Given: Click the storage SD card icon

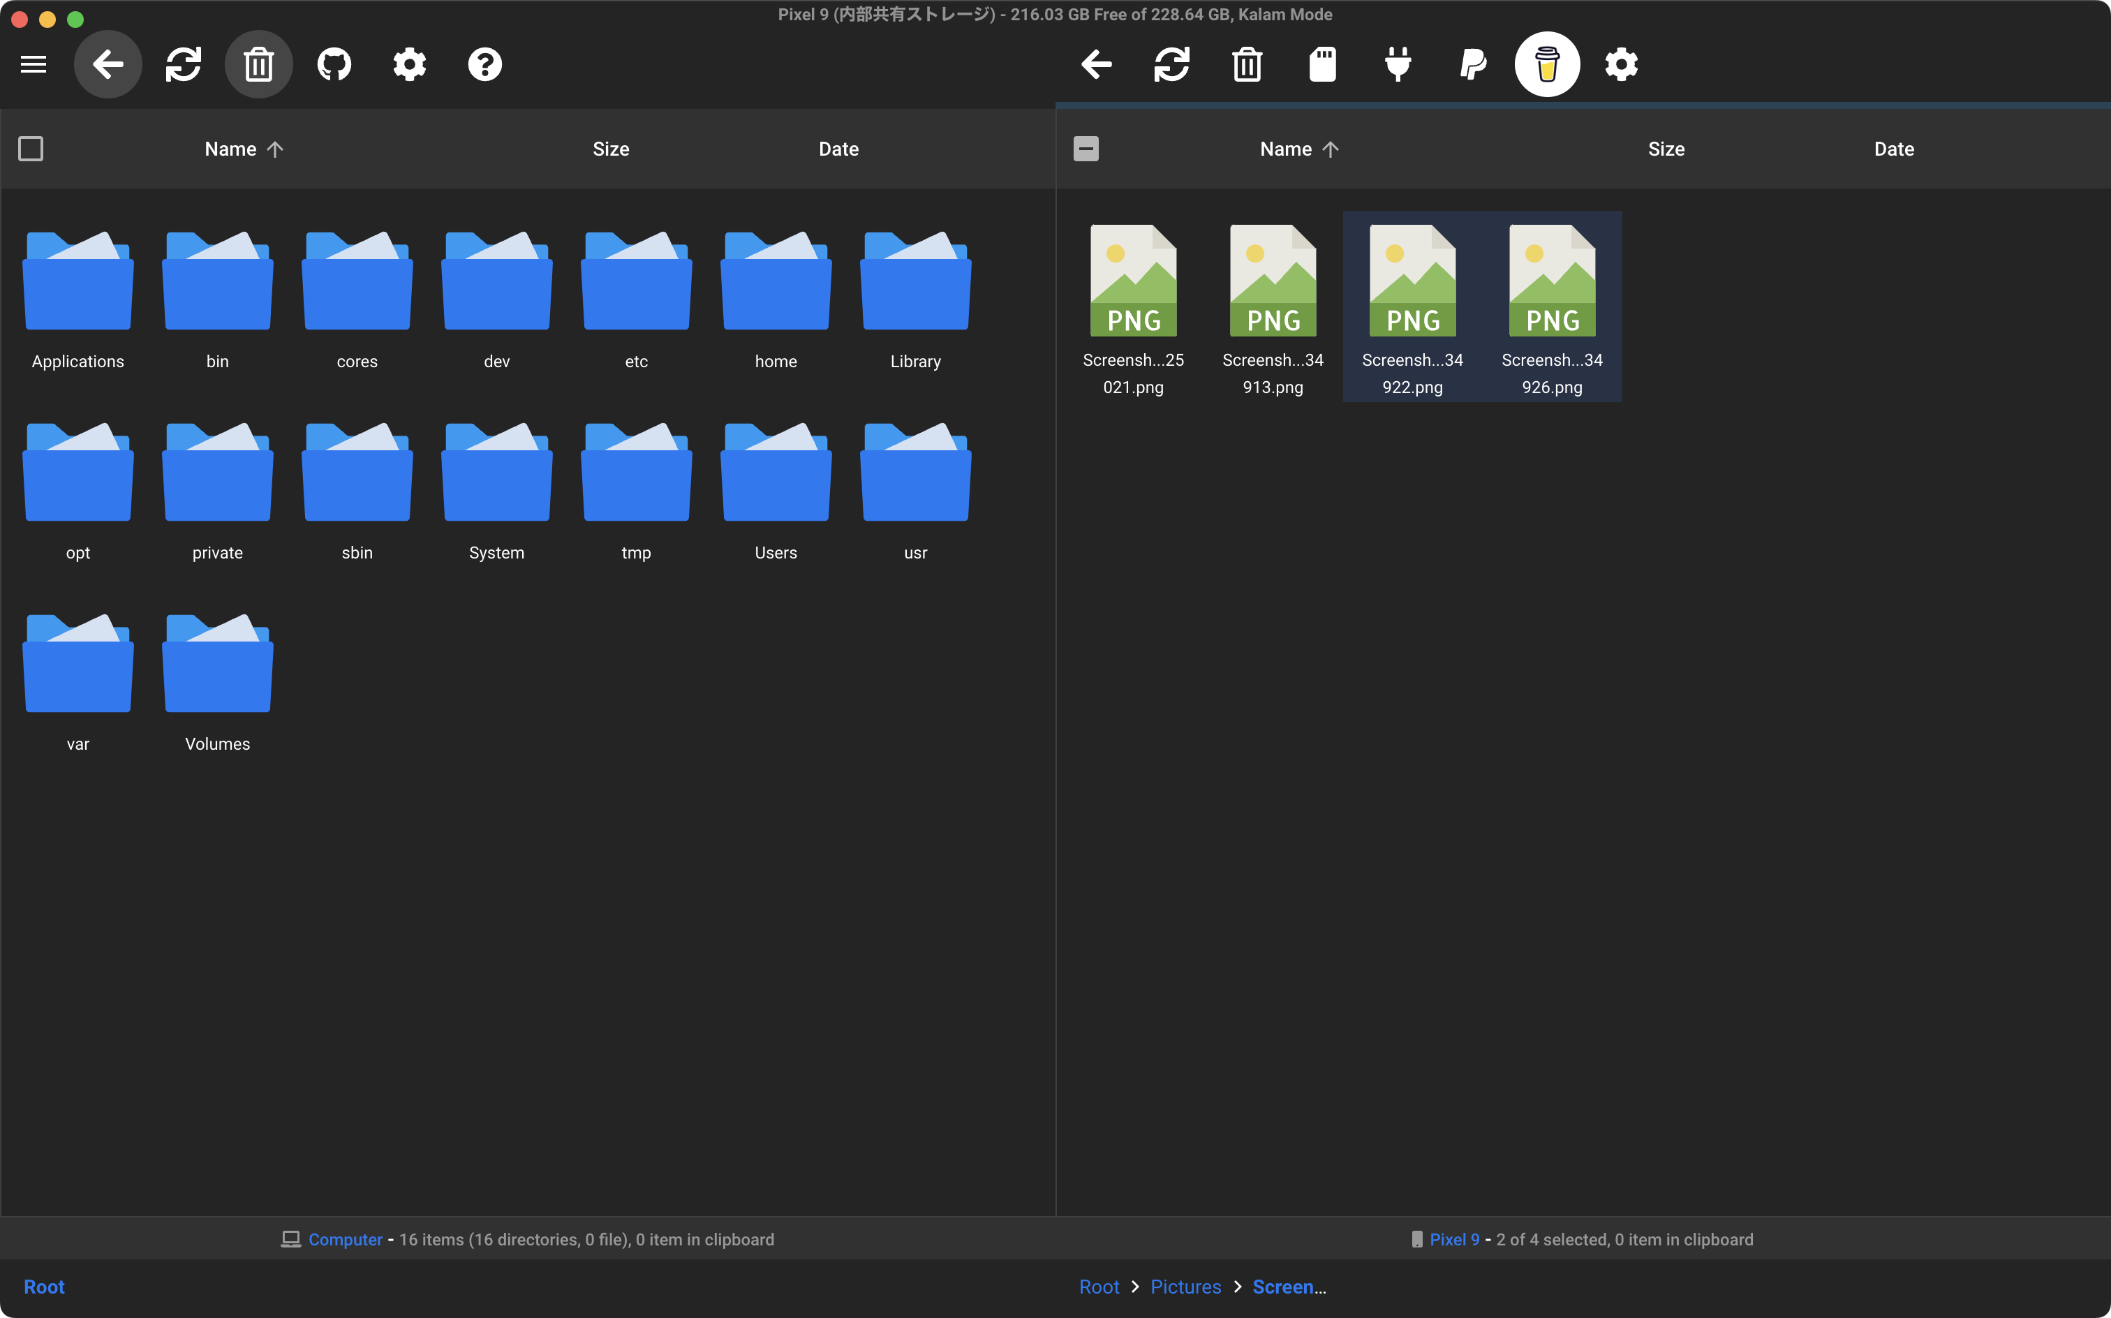Looking at the screenshot, I should [x=1322, y=64].
